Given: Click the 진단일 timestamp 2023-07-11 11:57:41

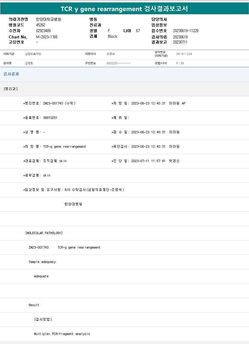Looking at the screenshot, I should click(148, 161).
